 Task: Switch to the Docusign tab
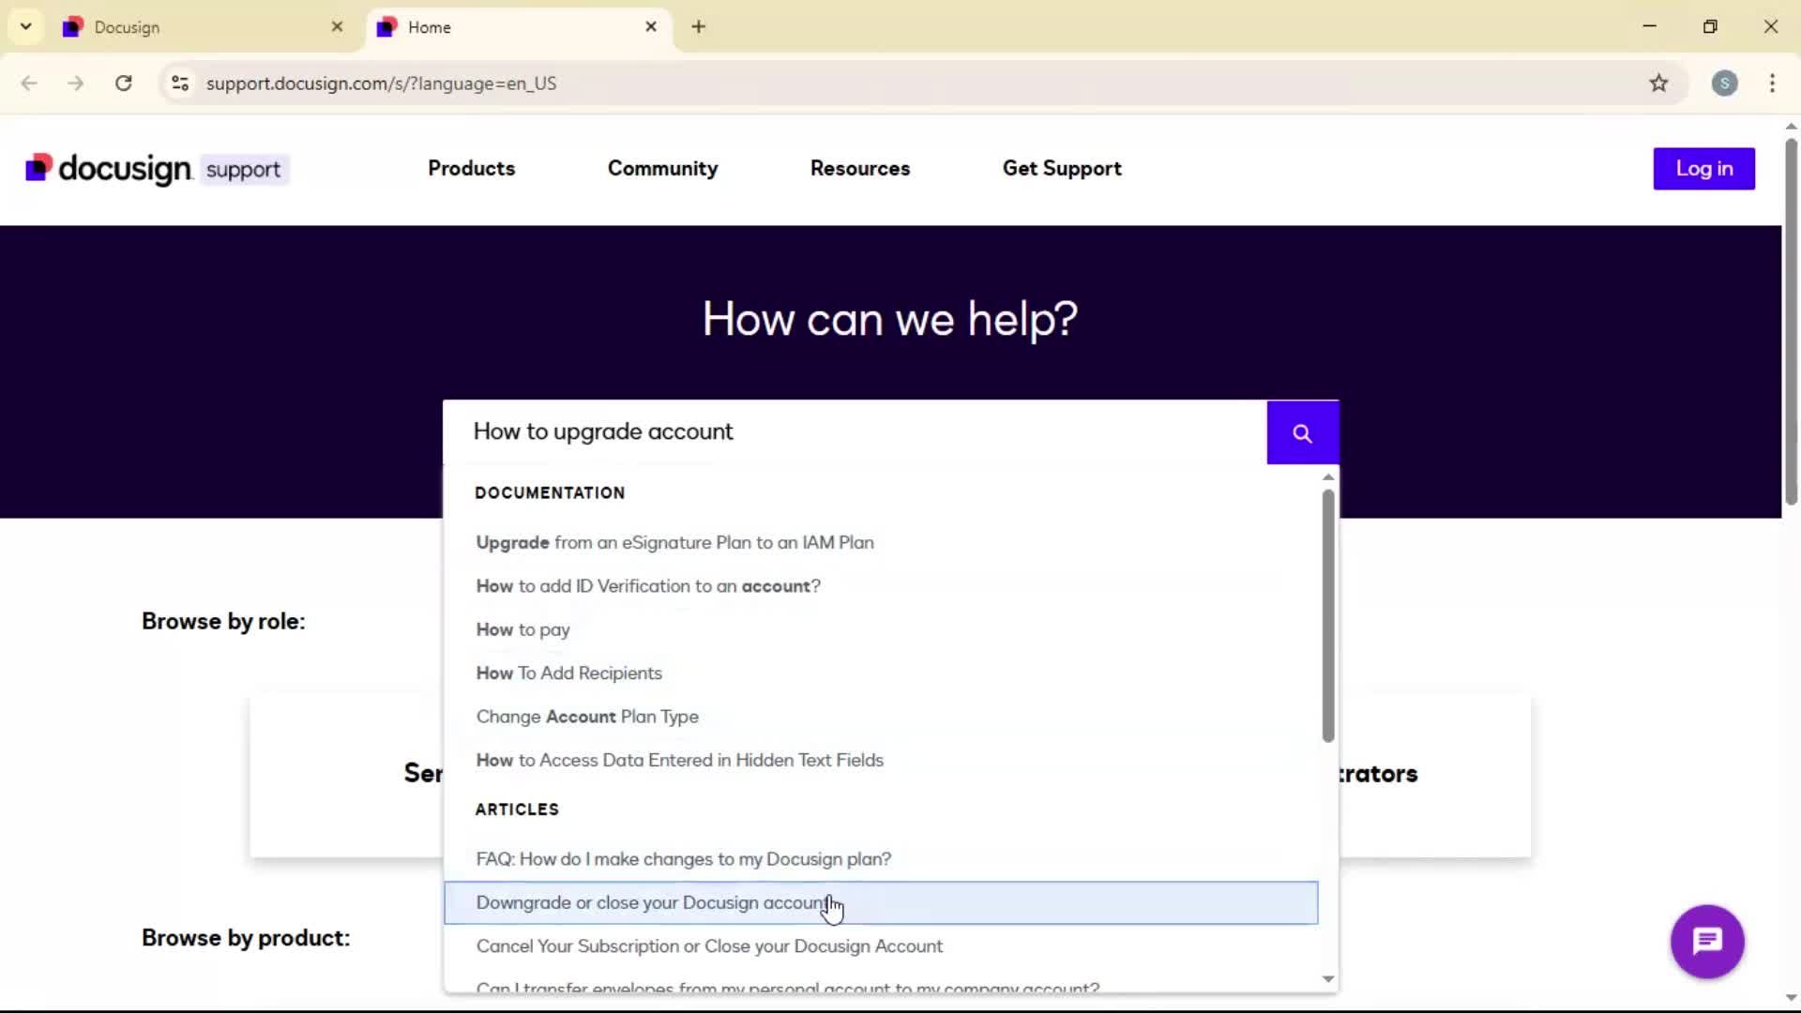tap(202, 27)
